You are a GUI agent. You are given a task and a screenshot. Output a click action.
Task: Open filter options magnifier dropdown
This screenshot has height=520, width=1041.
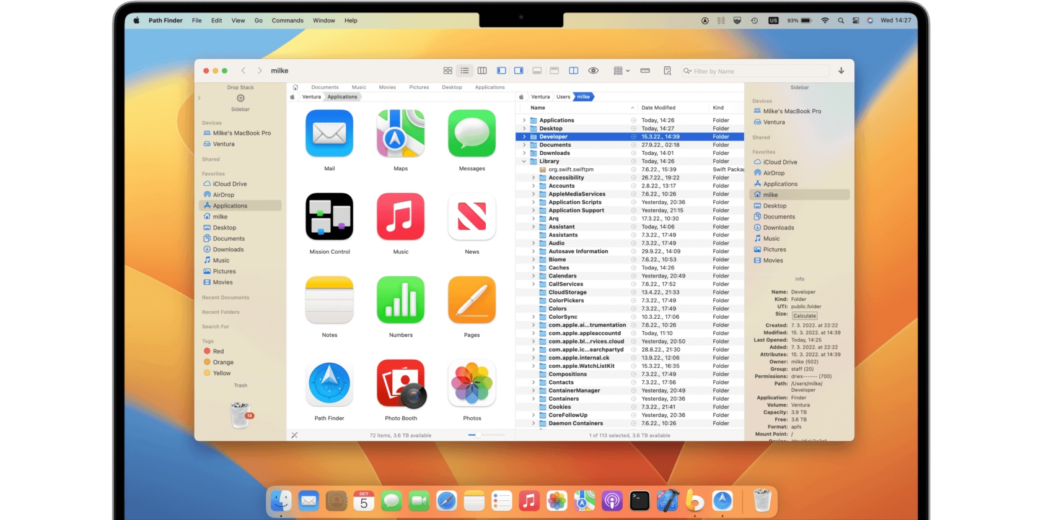(x=687, y=71)
